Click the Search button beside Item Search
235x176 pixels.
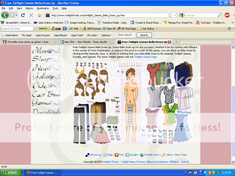pos(144,35)
